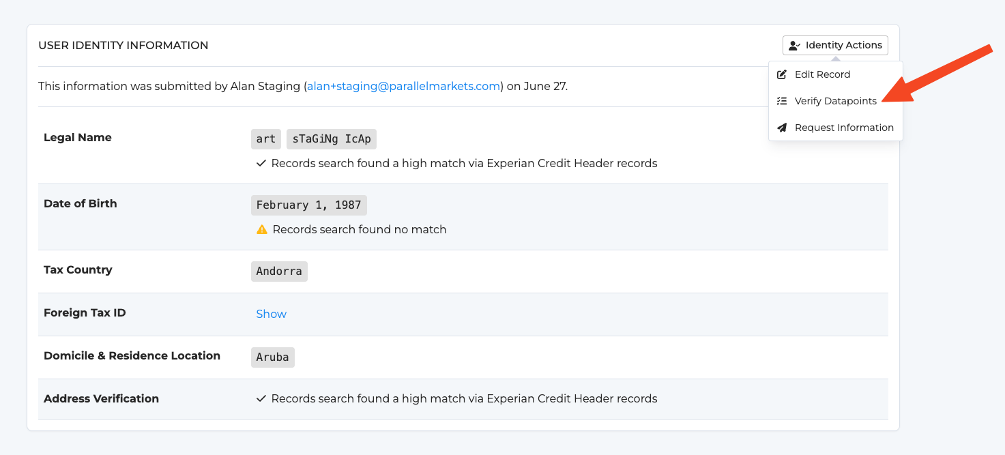The width and height of the screenshot is (1005, 455).
Task: Click the Andorra tax country value
Action: tap(279, 271)
